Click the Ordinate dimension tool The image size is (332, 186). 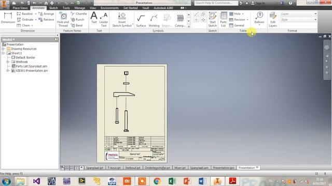(25, 20)
